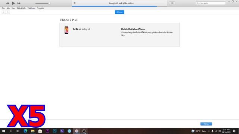Open the network tray icon
Image resolution: width=239 pixels, height=134 pixels.
216,131
